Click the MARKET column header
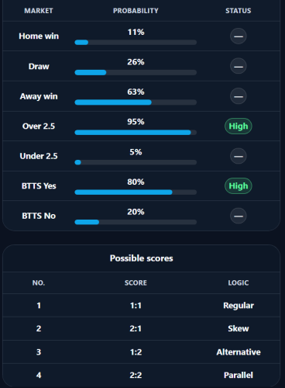Viewport: 285px width, 388px height. pos(39,11)
